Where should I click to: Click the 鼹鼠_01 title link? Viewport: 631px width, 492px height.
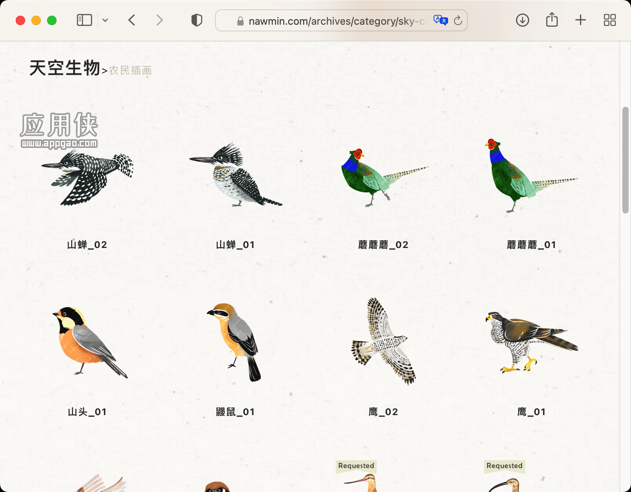coord(235,412)
